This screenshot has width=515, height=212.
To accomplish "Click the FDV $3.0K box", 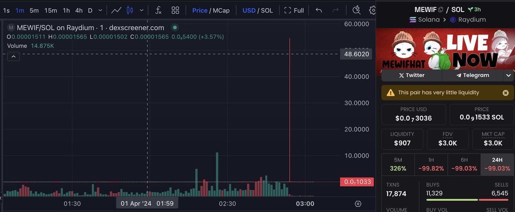I will point(448,139).
